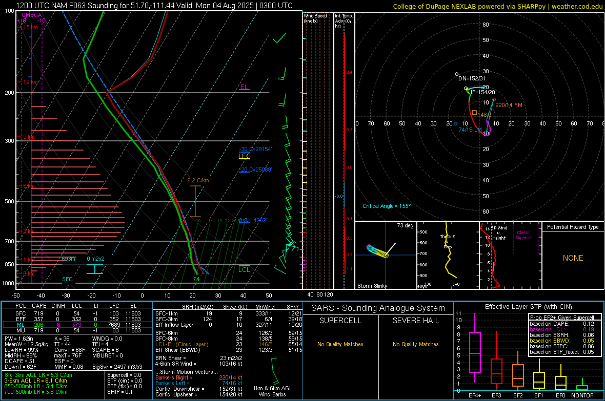605x401 pixels.
Task: Click the magenta EL label on the skew-T
Action: pos(244,87)
